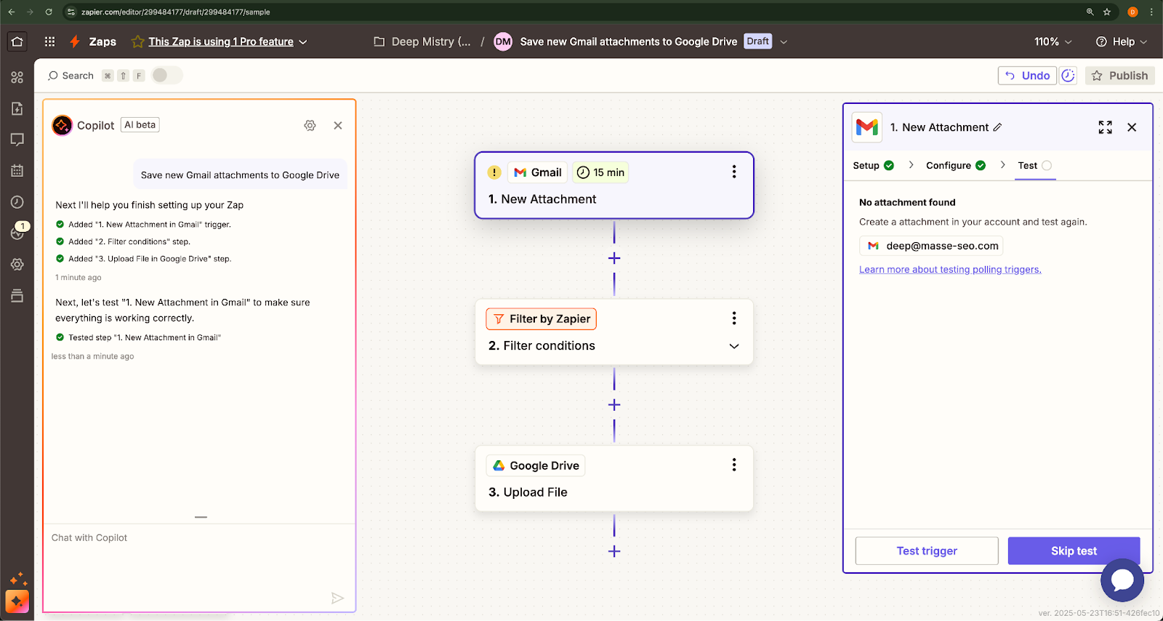Click the send message arrow in Copilot

(337, 598)
